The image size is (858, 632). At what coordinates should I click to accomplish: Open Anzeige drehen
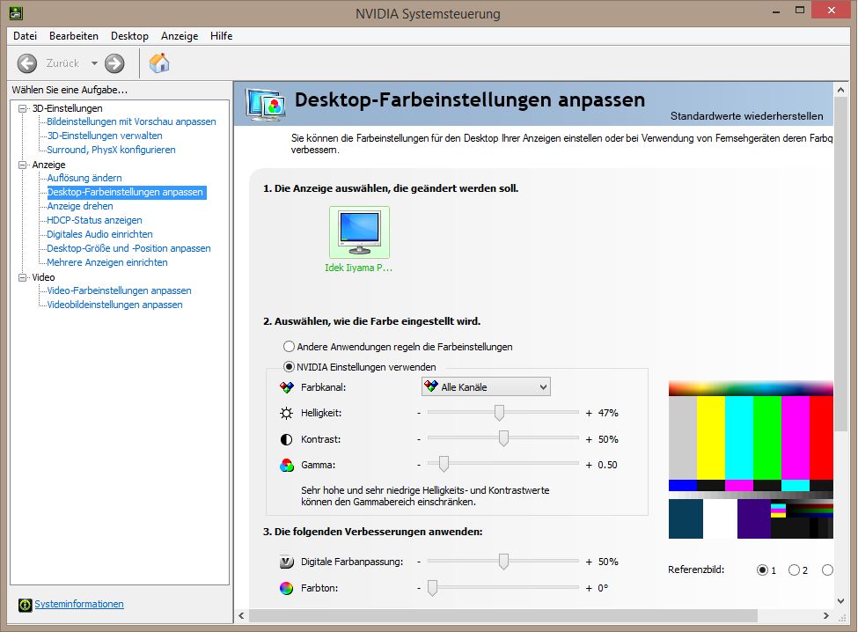point(80,206)
